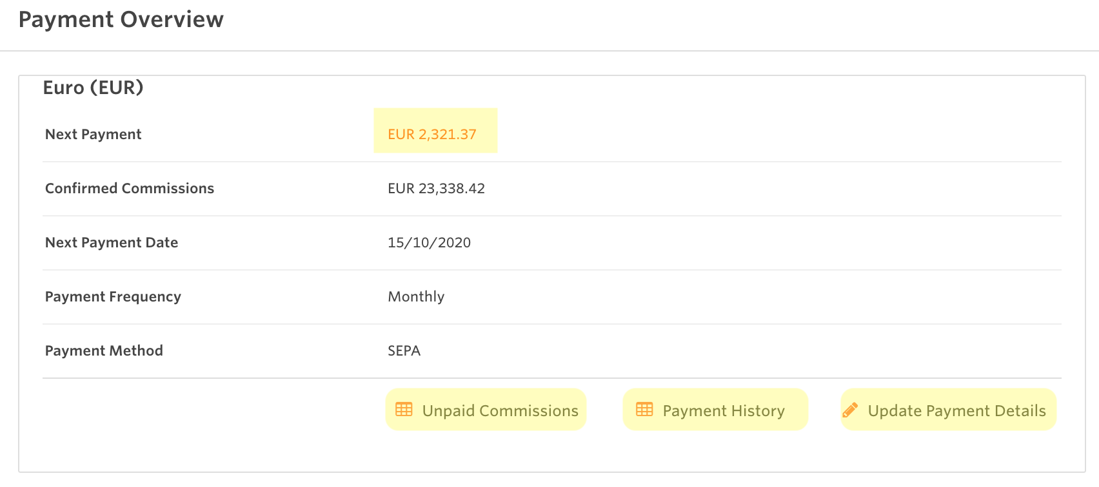Select the 15/10/2020 payment date value

pos(429,242)
